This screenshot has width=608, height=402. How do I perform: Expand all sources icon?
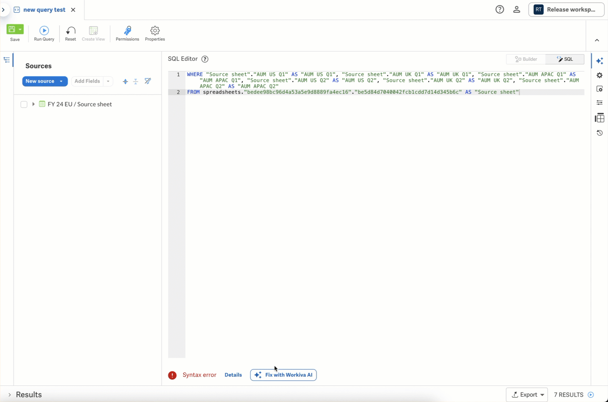pyautogui.click(x=125, y=81)
